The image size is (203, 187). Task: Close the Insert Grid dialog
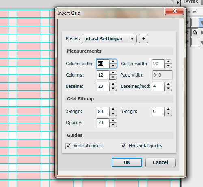coord(175,11)
